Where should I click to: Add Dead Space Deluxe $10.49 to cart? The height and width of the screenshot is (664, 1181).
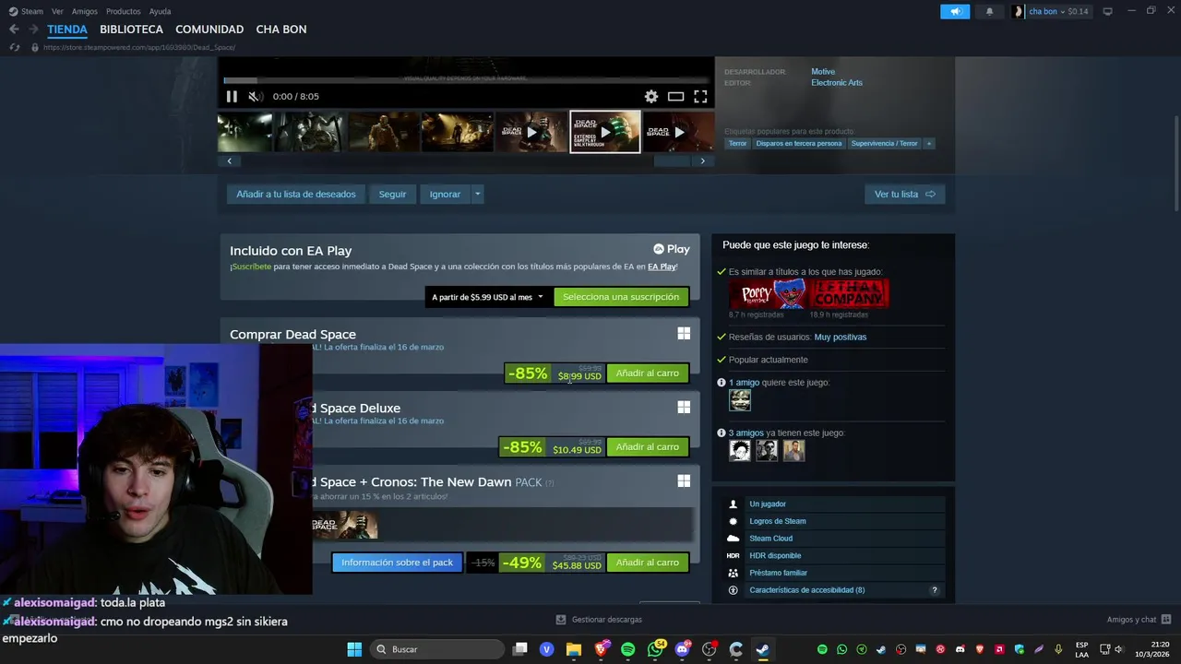click(647, 446)
